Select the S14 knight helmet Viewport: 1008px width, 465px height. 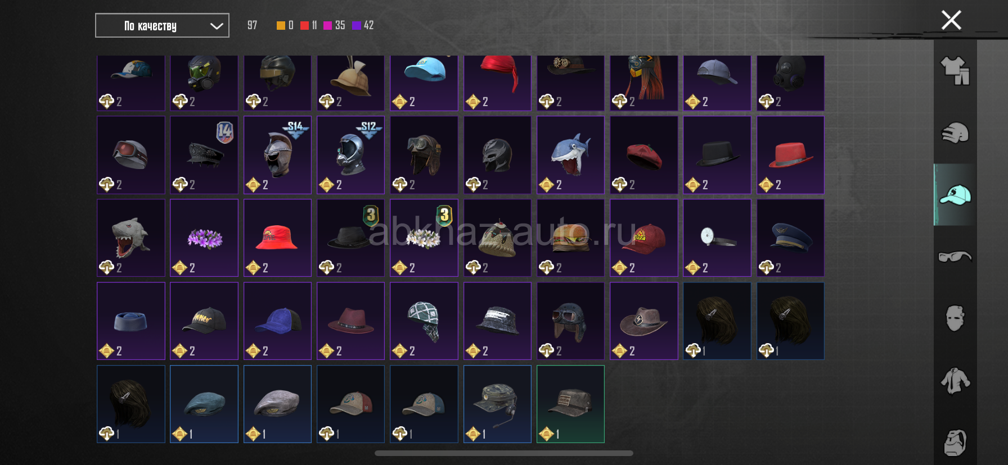coord(277,155)
